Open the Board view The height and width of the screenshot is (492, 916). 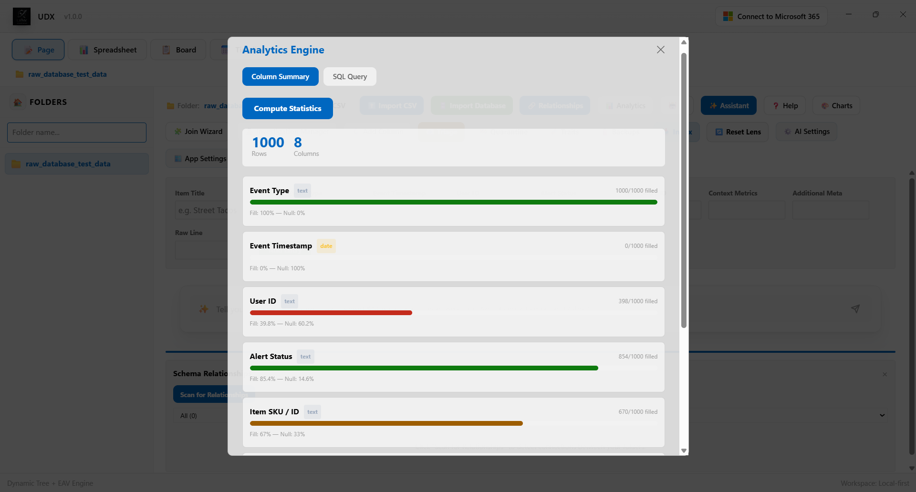pos(178,50)
